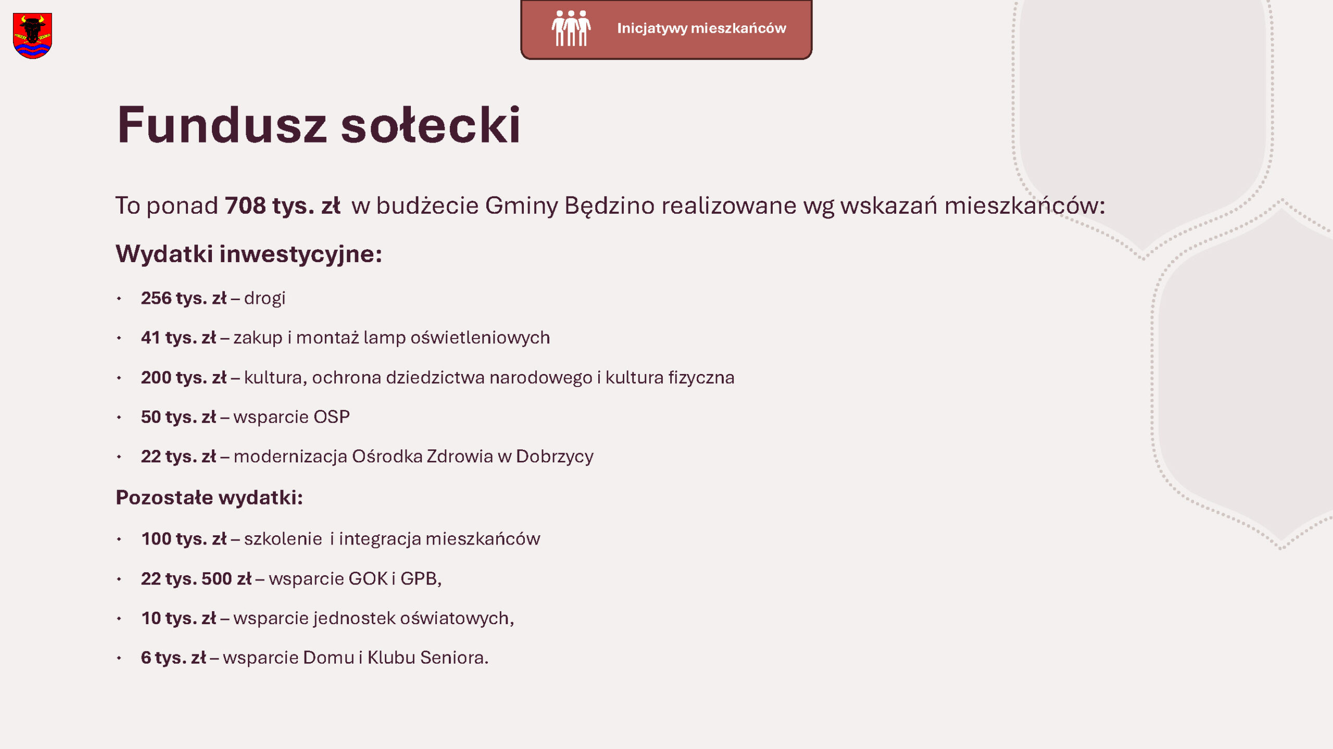The image size is (1333, 749).
Task: Select the Inicjatywy mieszkańców header label
Action: pyautogui.click(x=701, y=28)
